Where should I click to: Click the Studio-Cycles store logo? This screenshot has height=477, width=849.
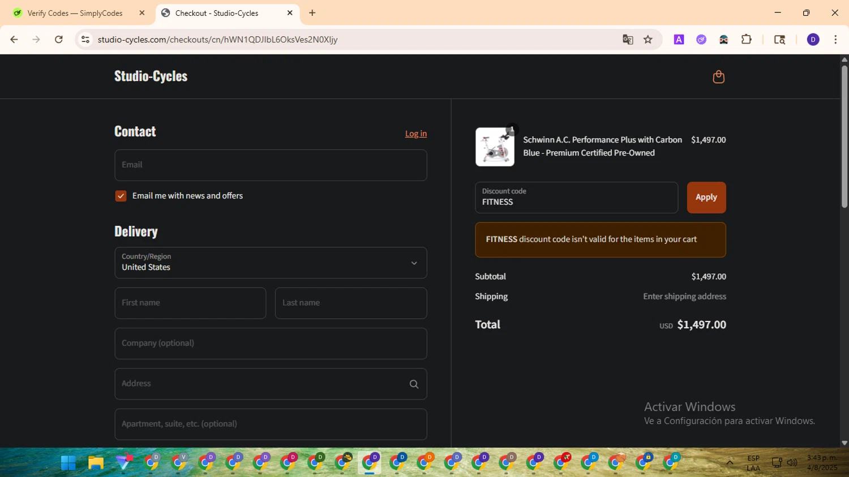(x=151, y=76)
